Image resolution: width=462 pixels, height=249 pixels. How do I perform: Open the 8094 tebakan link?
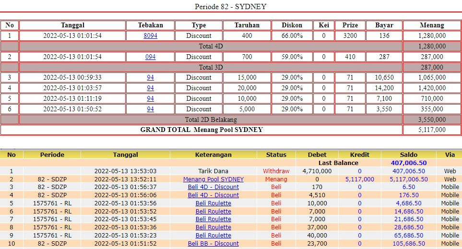[150, 36]
